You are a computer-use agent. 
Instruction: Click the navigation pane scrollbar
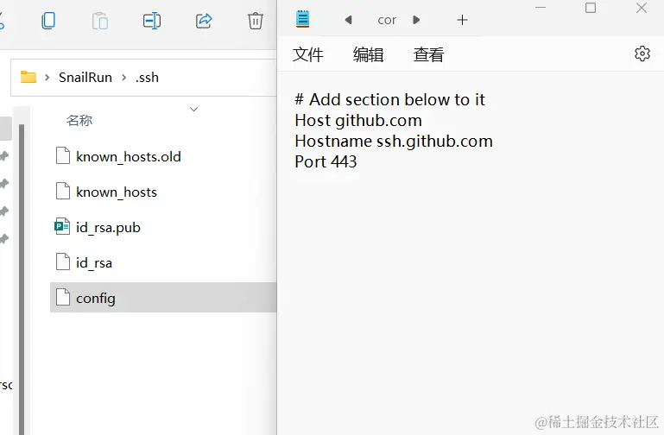click(x=22, y=280)
